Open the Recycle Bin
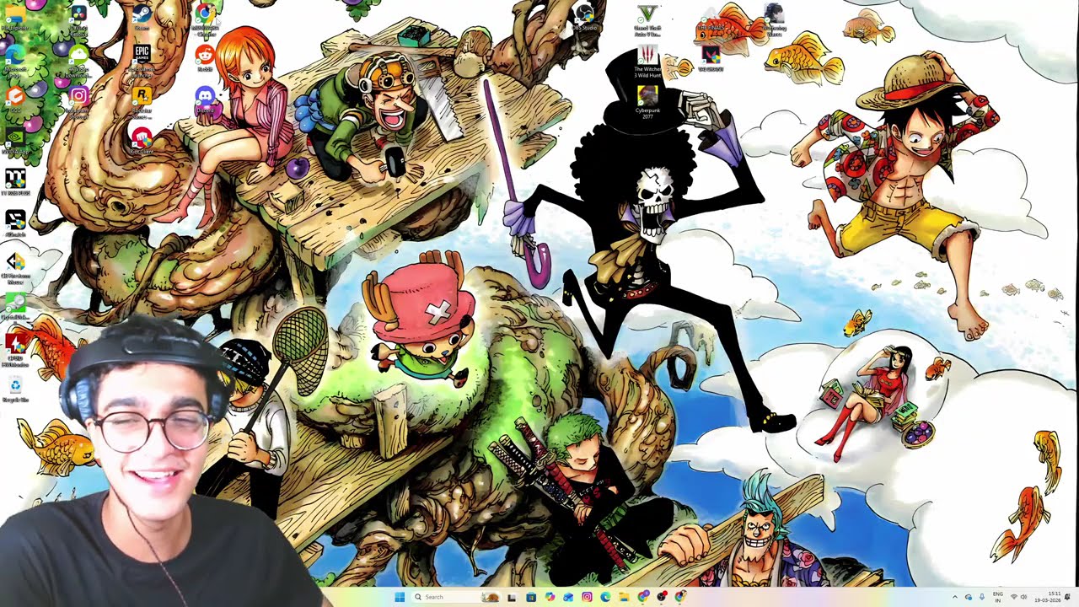The image size is (1079, 607). pyautogui.click(x=15, y=386)
